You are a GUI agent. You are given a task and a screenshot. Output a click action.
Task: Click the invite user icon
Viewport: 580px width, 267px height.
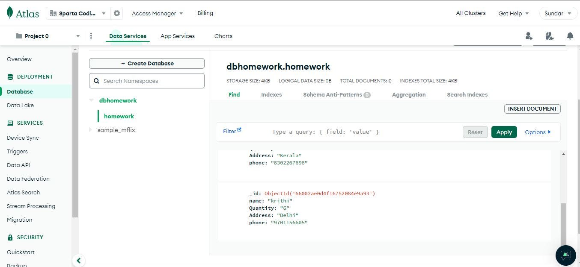click(529, 36)
